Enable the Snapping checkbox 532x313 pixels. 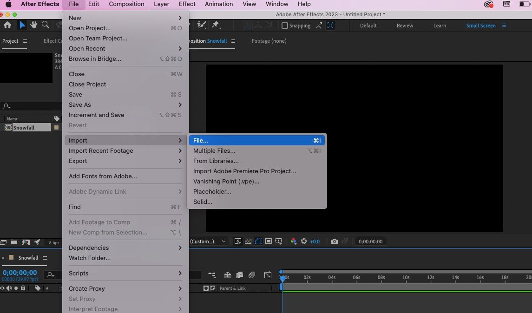click(x=285, y=26)
